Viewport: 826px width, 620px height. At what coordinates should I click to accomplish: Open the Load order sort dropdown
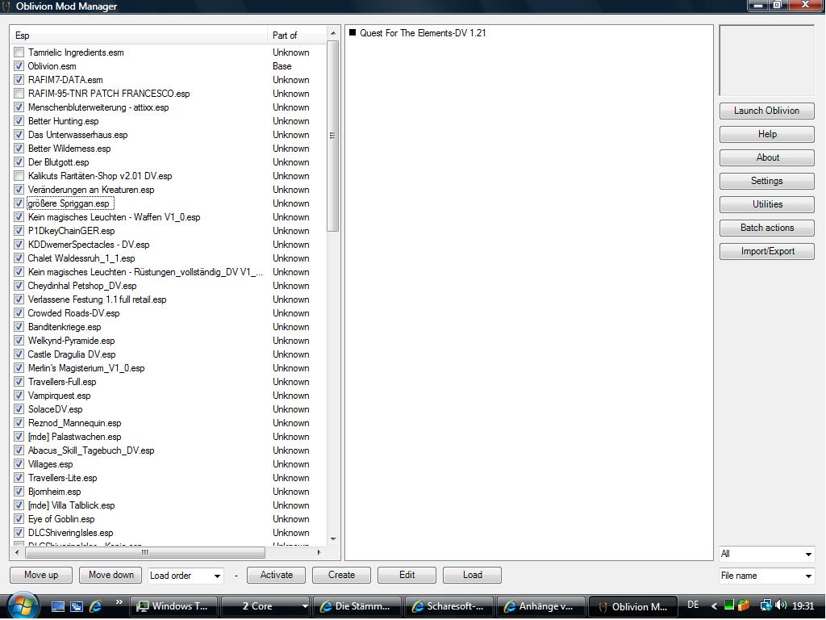[x=186, y=576]
